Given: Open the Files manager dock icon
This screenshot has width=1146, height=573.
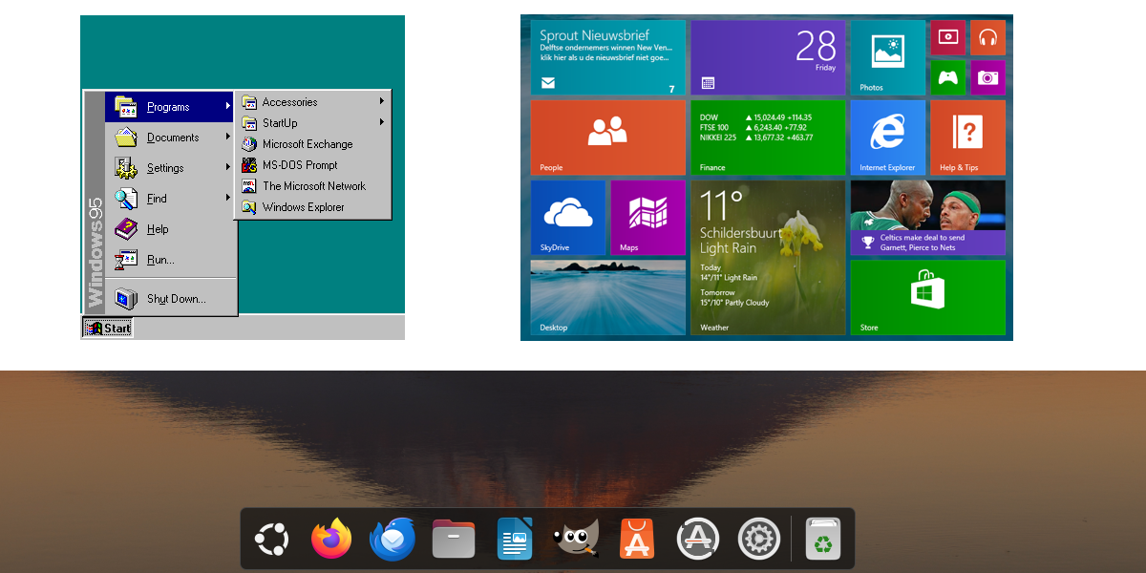Looking at the screenshot, I should pos(453,540).
